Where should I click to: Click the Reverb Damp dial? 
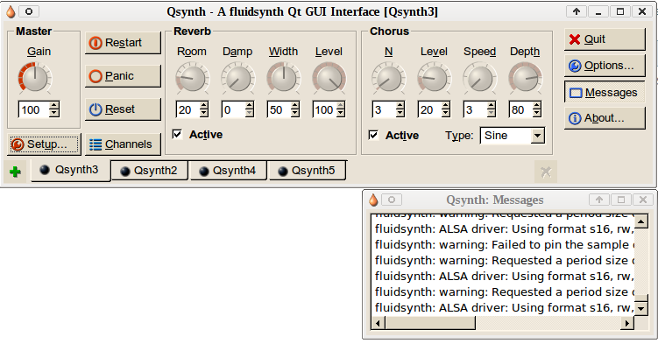(238, 78)
